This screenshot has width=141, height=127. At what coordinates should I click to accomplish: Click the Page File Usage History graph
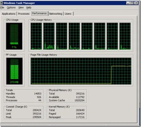pyautogui.click(x=81, y=71)
